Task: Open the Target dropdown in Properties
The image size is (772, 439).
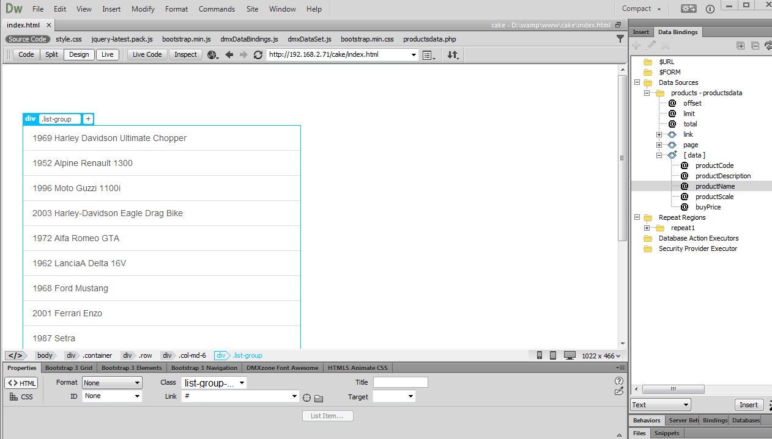Action: (x=394, y=396)
